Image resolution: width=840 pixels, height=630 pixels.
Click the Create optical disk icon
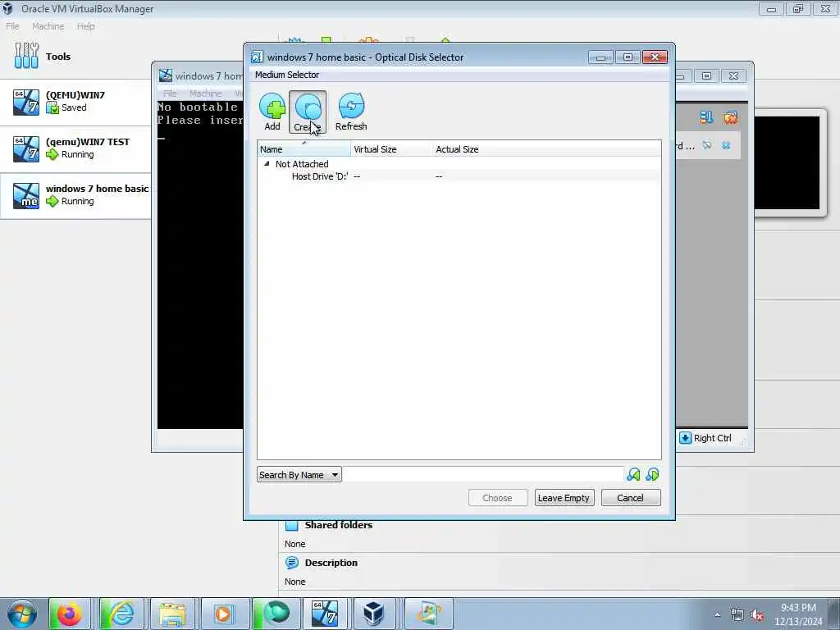[x=308, y=106]
